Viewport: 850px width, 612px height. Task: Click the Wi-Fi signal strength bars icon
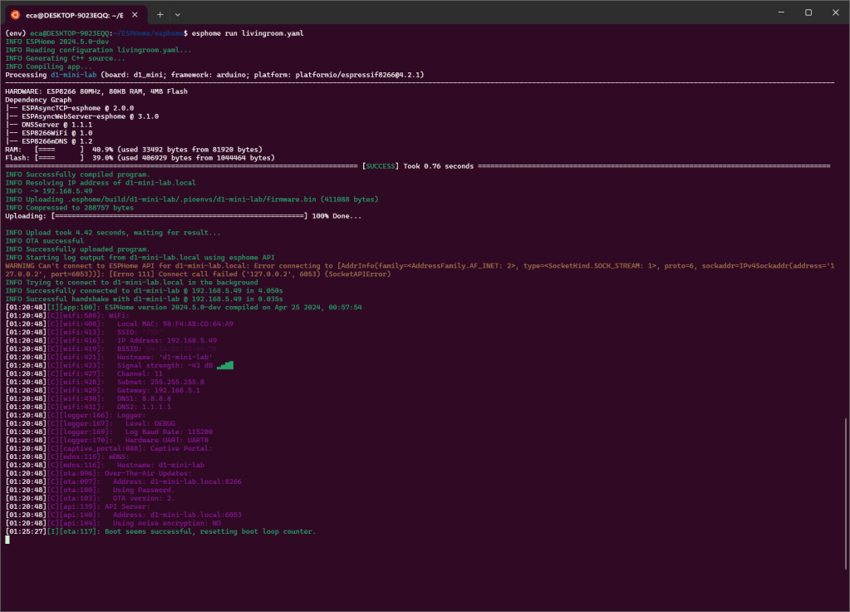[226, 364]
